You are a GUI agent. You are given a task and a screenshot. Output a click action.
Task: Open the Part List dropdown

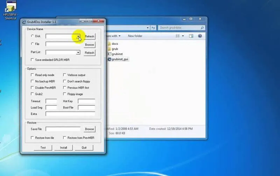pyautogui.click(x=78, y=52)
